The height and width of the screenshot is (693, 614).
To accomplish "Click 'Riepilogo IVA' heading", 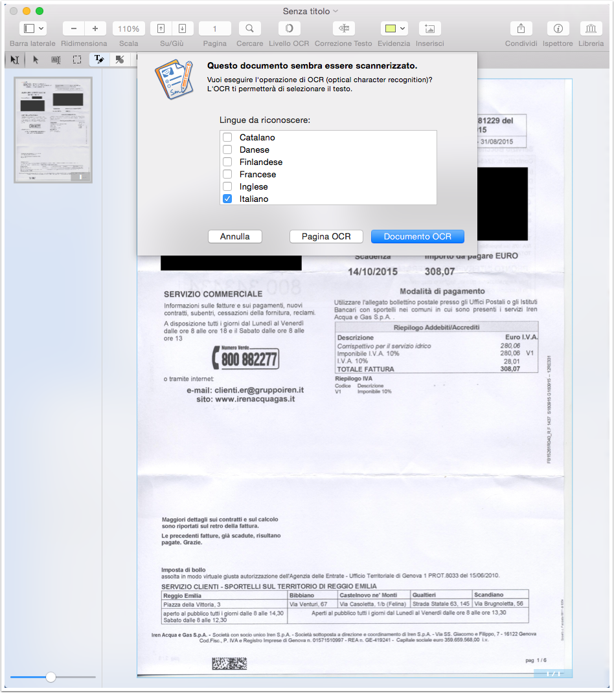I will [x=354, y=379].
